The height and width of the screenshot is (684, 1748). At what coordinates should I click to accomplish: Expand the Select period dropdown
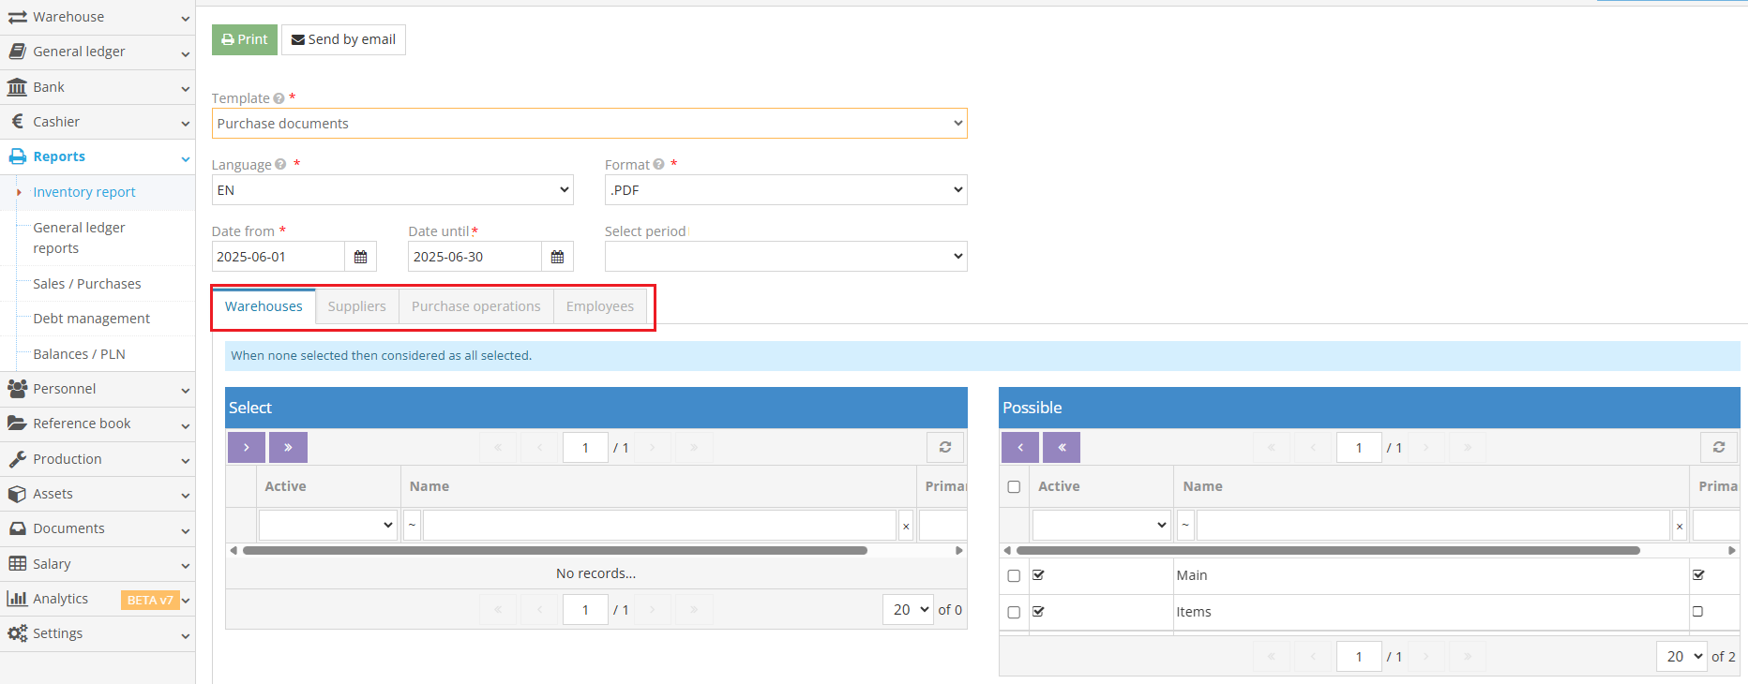785,257
